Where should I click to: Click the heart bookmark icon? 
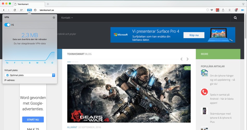pos(212,10)
